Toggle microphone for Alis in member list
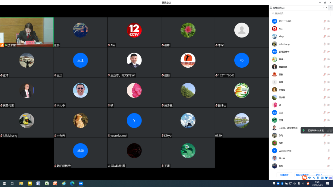This screenshot has width=333, height=187. coord(324,29)
